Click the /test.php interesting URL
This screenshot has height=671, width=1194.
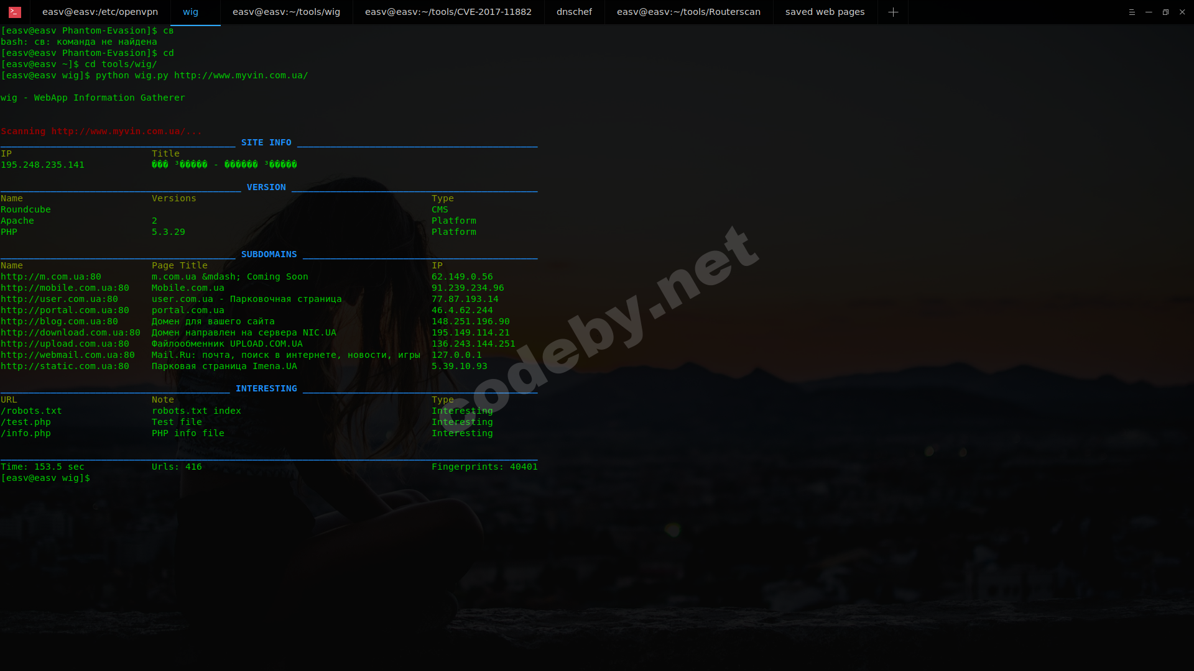25,422
